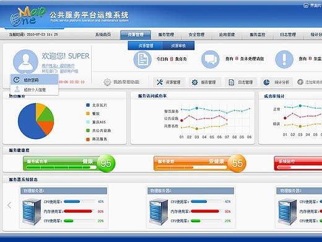Image resolution: width=322 pixels, height=242 pixels.
Task: Switch to the 服务管理 navigation tab
Action: point(166,35)
